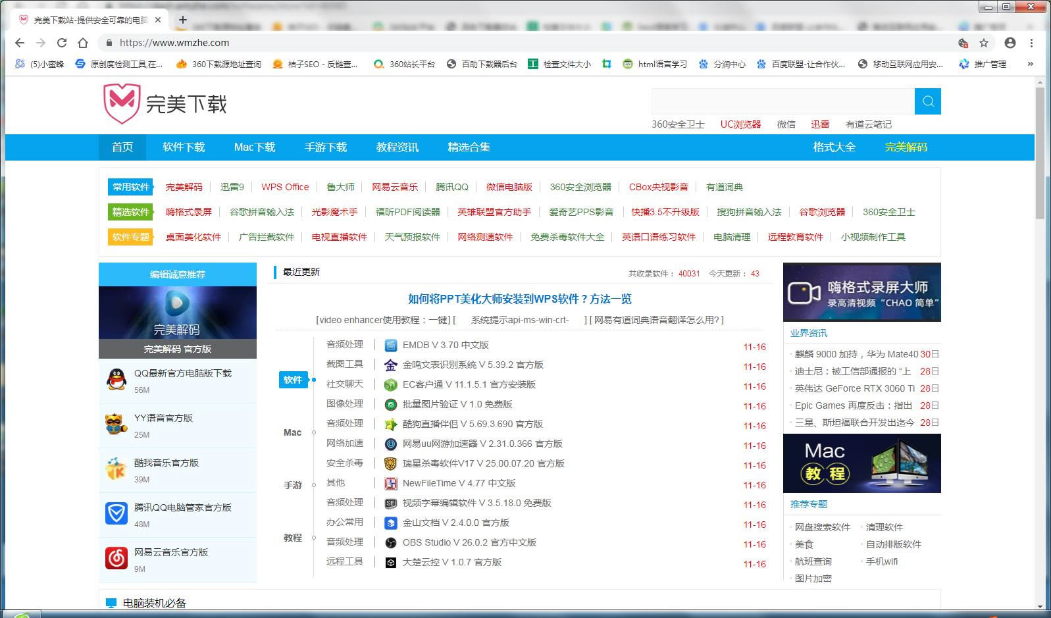Open the 软件下载 navigation tab

tap(184, 147)
